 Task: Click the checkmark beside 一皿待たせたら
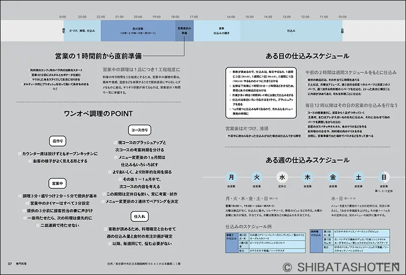click(x=25, y=218)
